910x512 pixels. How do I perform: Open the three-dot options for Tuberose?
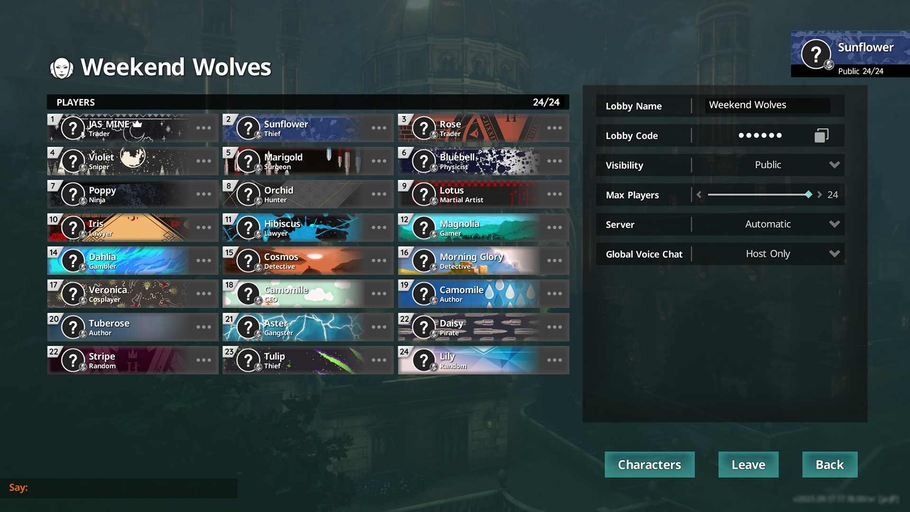pyautogui.click(x=204, y=327)
